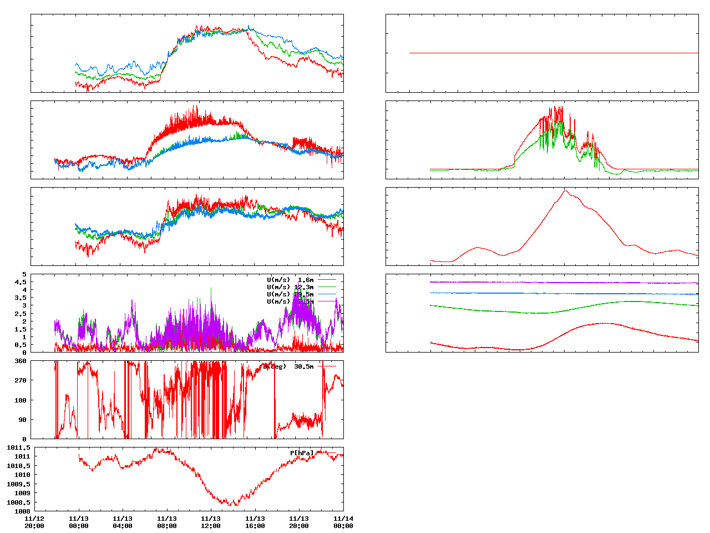Click the "1008.5" pressure axis value
The height and width of the screenshot is (533, 710).
coord(19,502)
